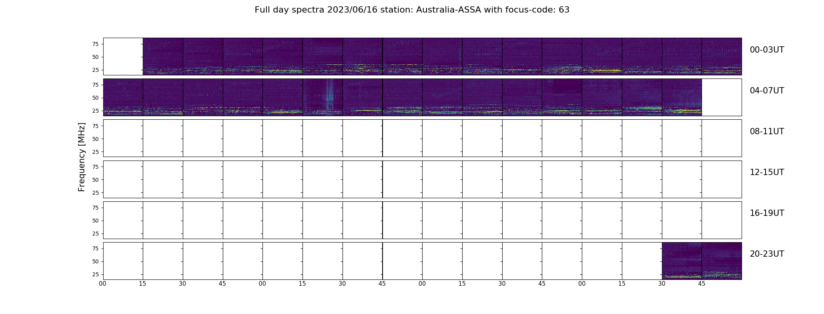
Task: Click the 50 tick in the 16-19UT row
Action: (95, 221)
